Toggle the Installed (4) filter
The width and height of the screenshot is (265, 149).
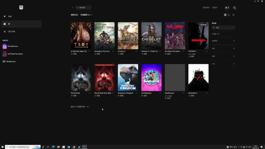216,34
